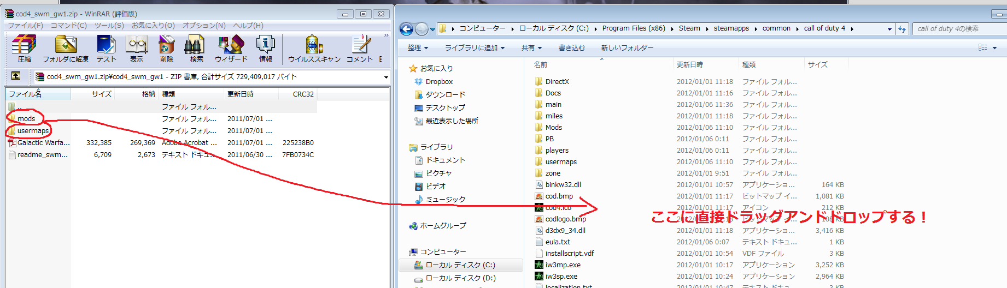The height and width of the screenshot is (288, 1007).
Task: Click the コメント toolbar icon
Action: click(360, 49)
